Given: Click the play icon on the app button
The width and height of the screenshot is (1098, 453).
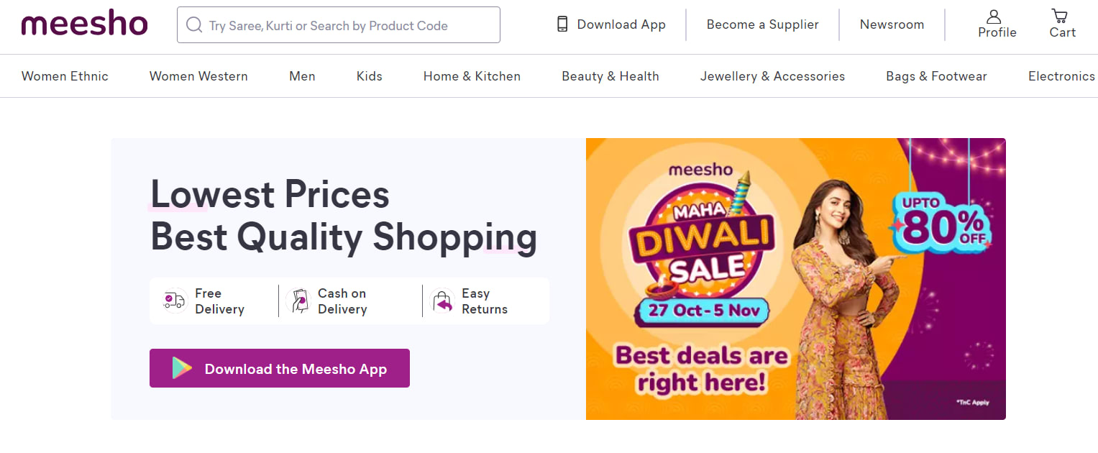Looking at the screenshot, I should click(182, 368).
